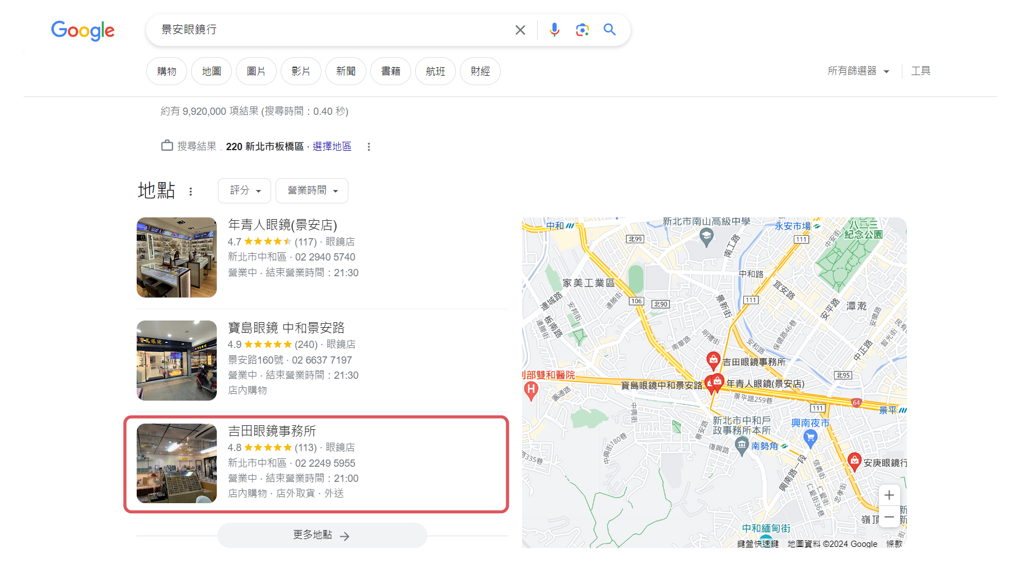Open the 吉田眼鏡事務所 listing title
This screenshot has height=562, width=1015.
272,431
